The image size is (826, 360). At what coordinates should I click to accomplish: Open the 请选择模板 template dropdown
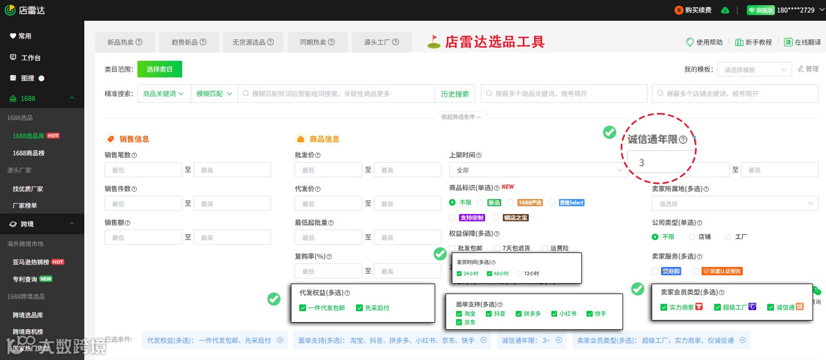tap(755, 70)
